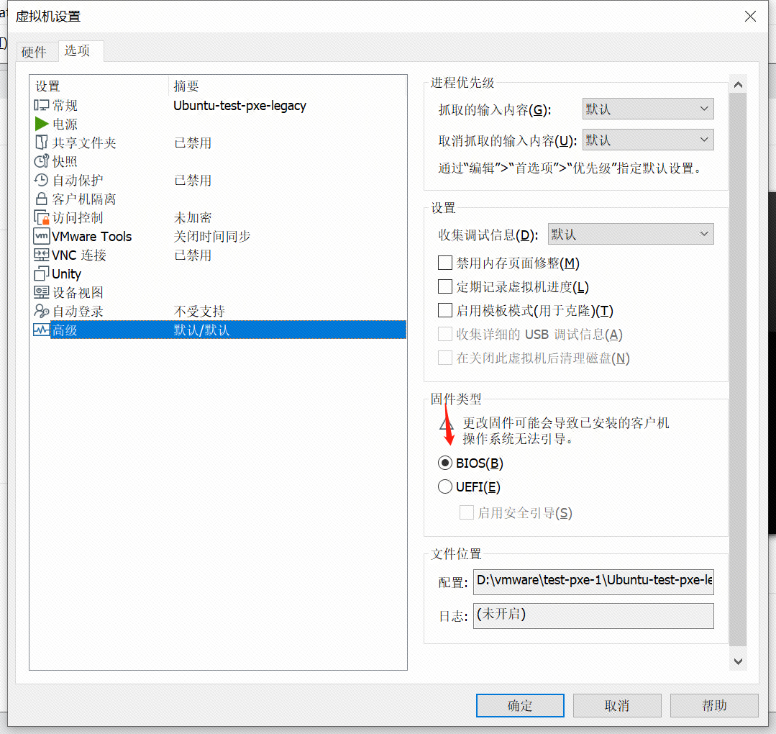Click the configuration file path field
Image resolution: width=776 pixels, height=734 pixels.
click(593, 581)
